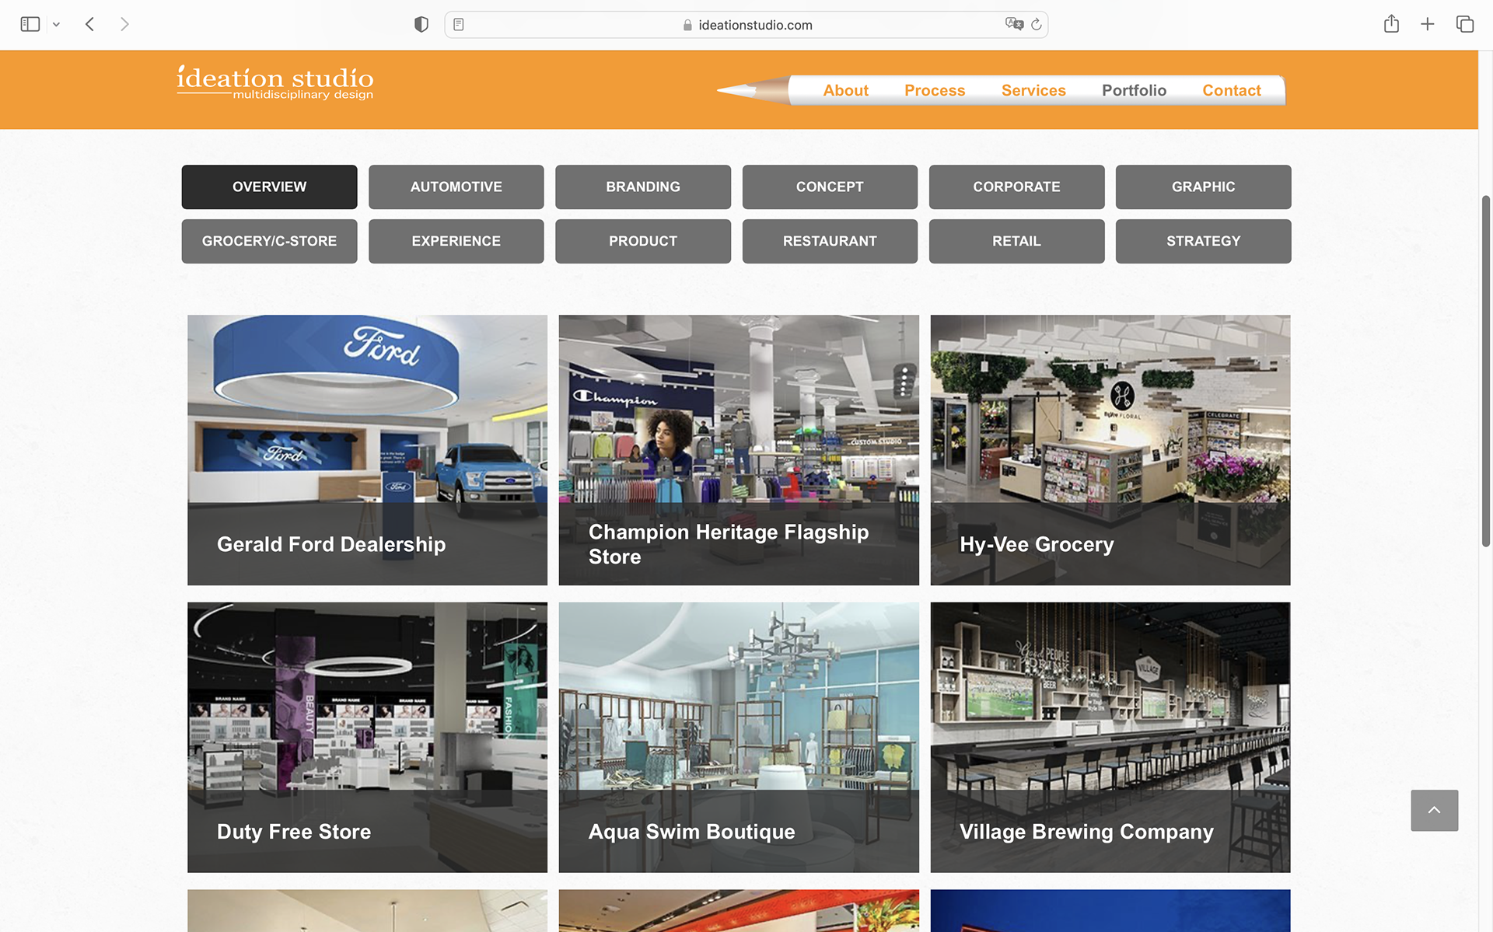The width and height of the screenshot is (1493, 932).
Task: Open Hy-Vee Grocery project thumbnail
Action: (x=1110, y=450)
